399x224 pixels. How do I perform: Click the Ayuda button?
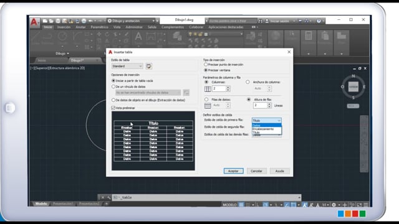279,171
